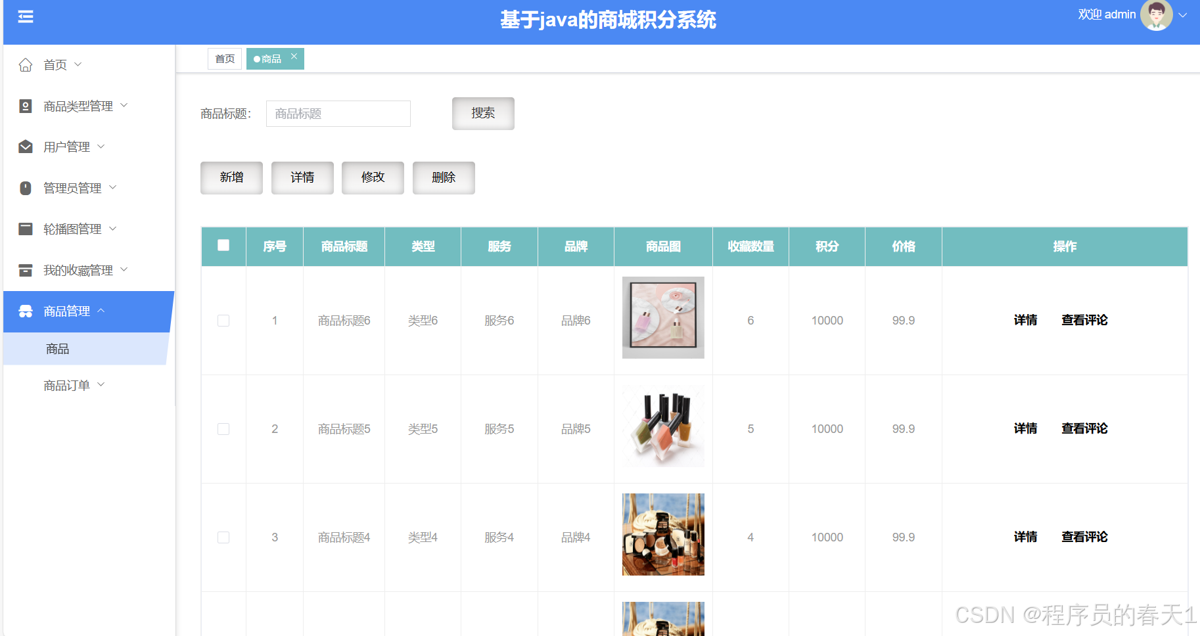The image size is (1200, 636).
Task: Click the 删除 button
Action: (x=444, y=177)
